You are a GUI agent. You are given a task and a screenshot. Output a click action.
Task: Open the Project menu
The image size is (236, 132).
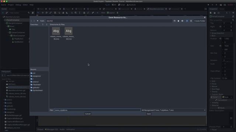[x=11, y=5]
